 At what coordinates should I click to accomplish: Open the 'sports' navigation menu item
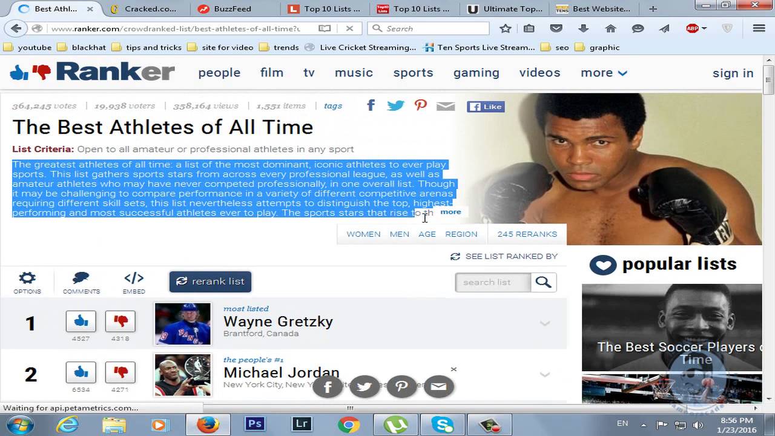click(x=413, y=73)
